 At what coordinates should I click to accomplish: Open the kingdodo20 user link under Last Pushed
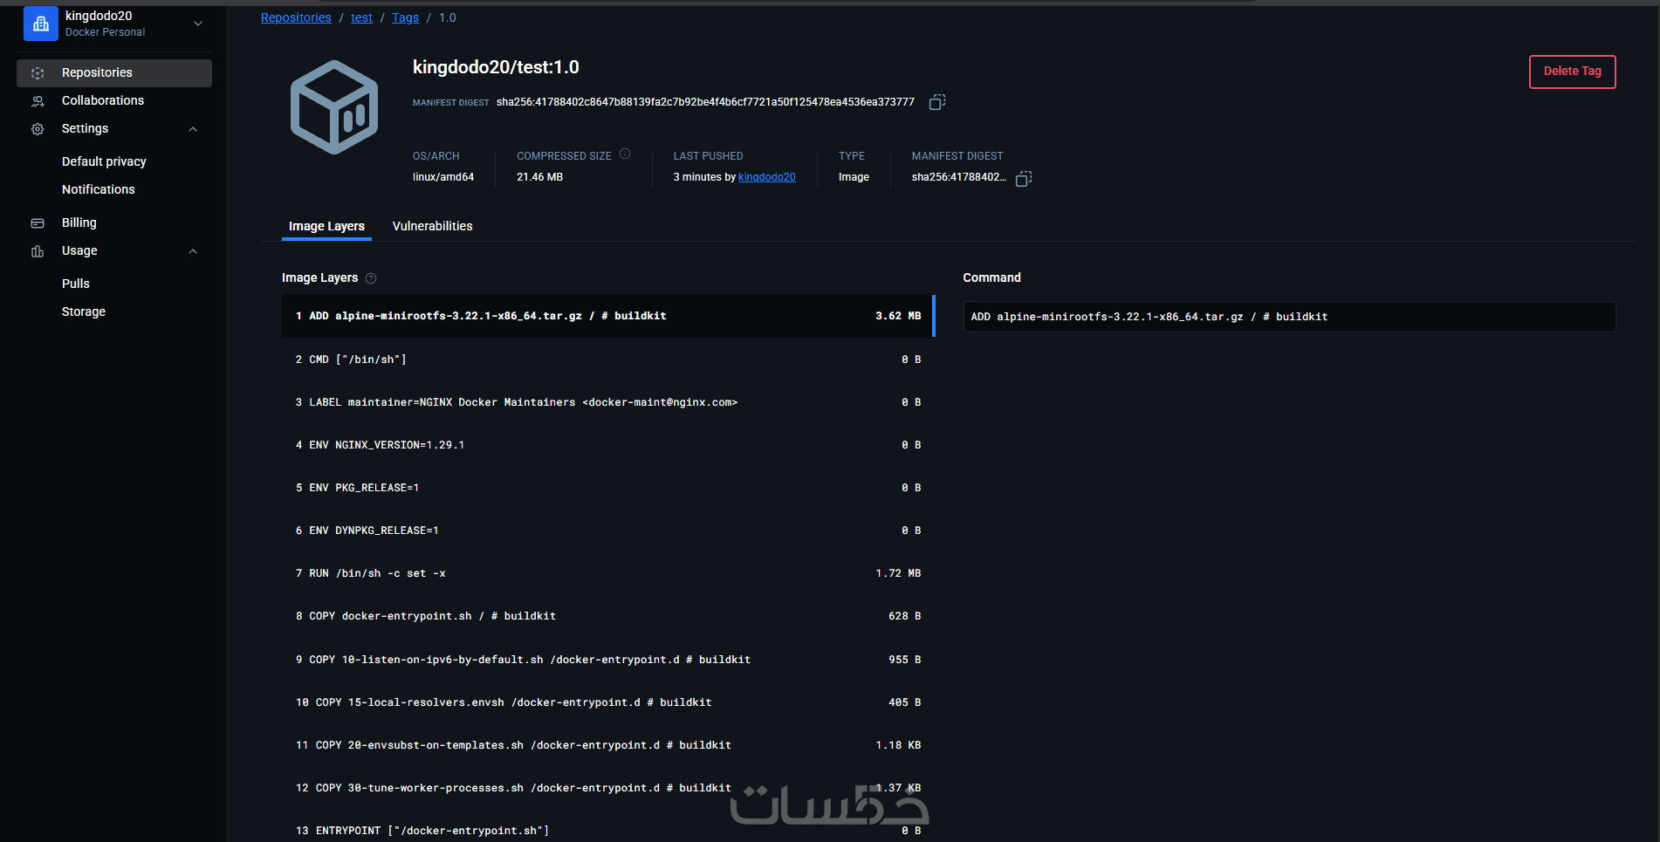click(767, 177)
